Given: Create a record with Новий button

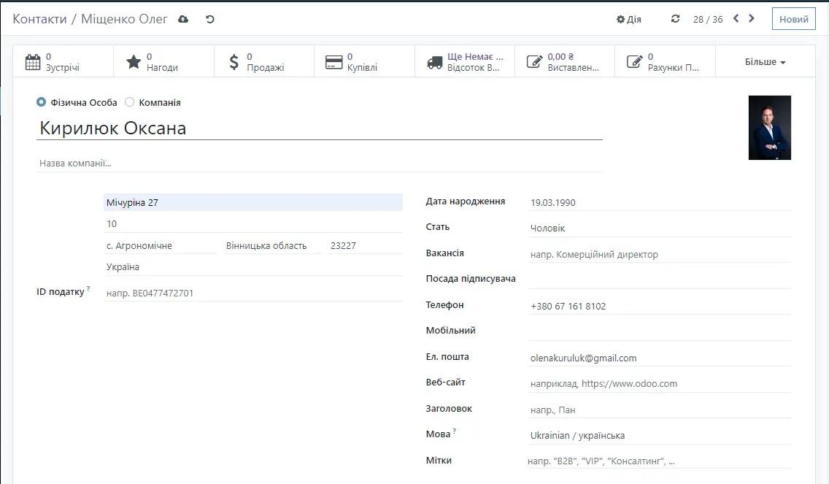Looking at the screenshot, I should 793,19.
